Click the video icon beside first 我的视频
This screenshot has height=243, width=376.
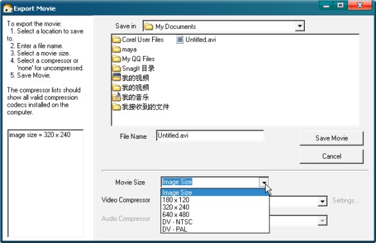(x=117, y=78)
